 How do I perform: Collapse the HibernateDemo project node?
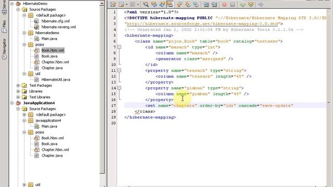(12, 4)
